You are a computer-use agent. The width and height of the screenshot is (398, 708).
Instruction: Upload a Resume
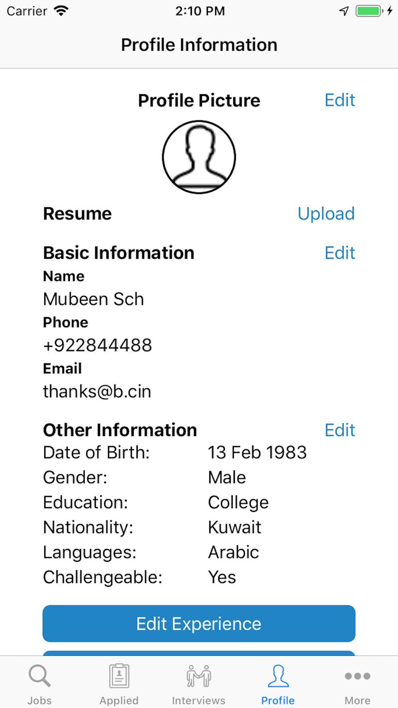tap(326, 214)
